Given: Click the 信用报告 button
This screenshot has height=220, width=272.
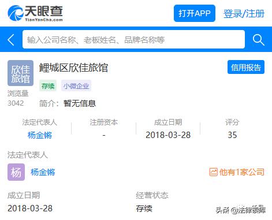Looking at the screenshot, I should (x=246, y=67).
